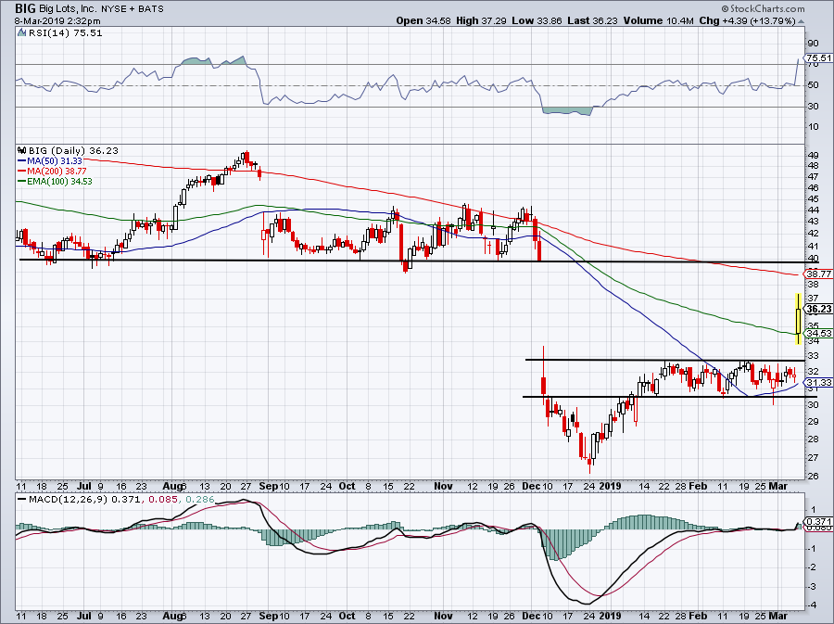The height and width of the screenshot is (624, 834).
Task: Click the NYSE + BATS exchange label
Action: point(132,9)
